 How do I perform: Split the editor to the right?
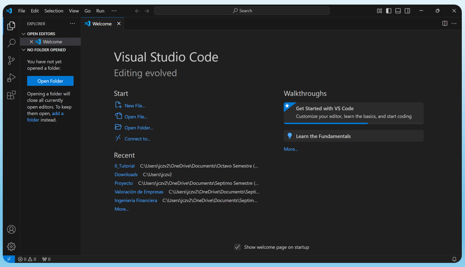pos(445,23)
